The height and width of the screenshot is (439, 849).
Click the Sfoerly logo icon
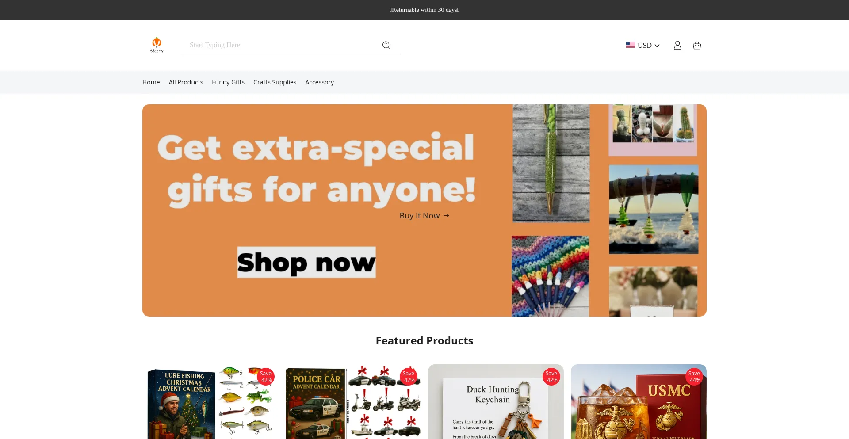pyautogui.click(x=157, y=45)
